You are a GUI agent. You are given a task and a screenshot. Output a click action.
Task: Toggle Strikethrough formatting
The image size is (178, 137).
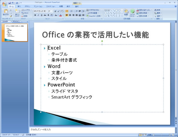click(45, 15)
